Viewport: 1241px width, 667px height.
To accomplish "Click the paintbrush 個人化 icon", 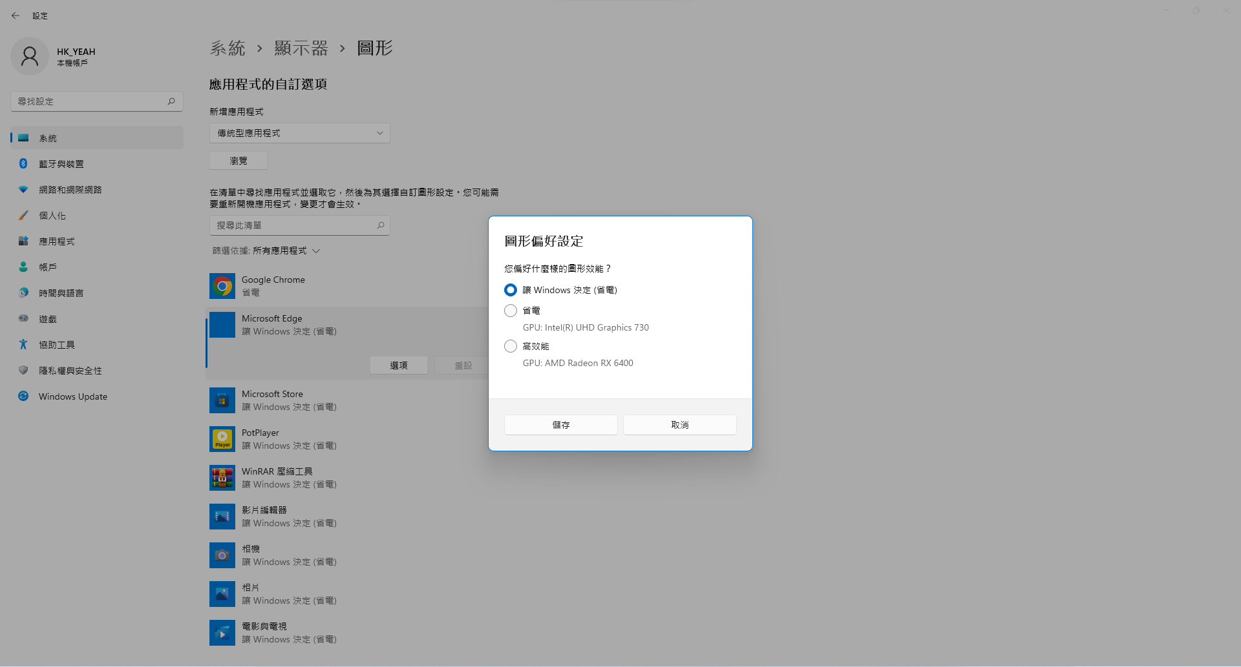I will tap(23, 215).
